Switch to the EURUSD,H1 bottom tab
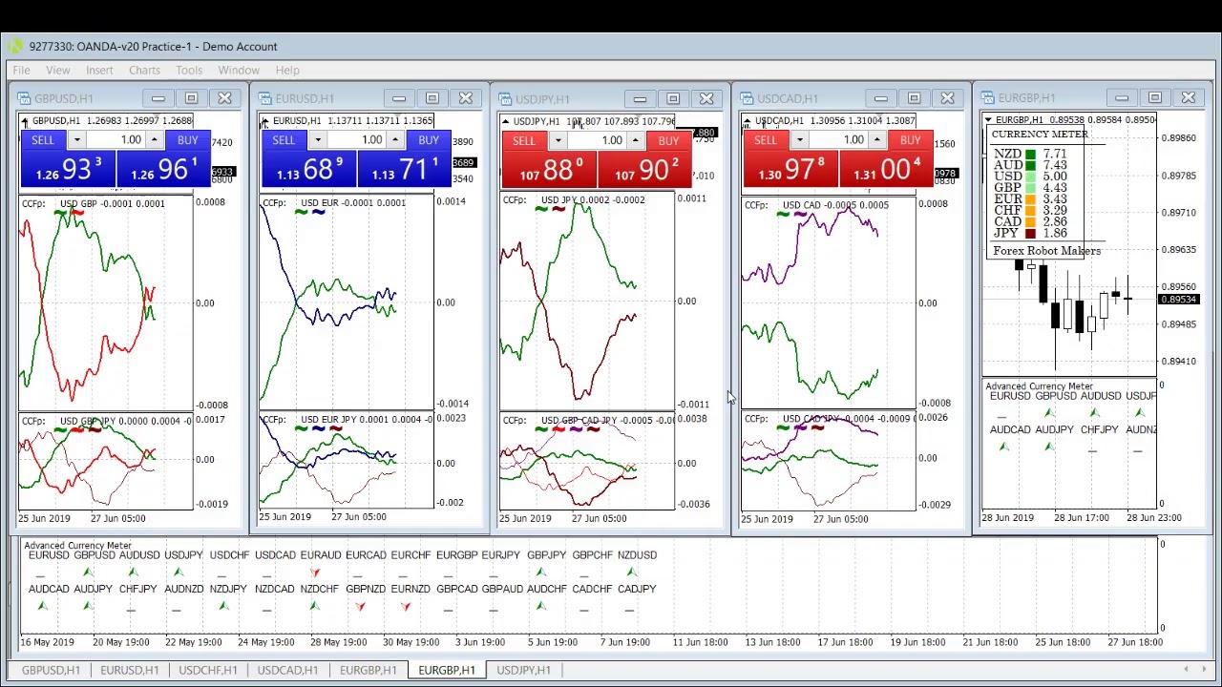Viewport: 1222px width, 687px height. [x=130, y=670]
